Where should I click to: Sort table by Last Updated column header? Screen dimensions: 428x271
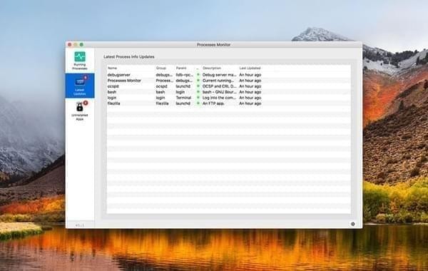[x=250, y=68]
